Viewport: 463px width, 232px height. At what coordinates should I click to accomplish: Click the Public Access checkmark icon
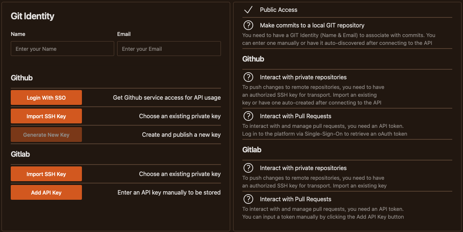click(248, 10)
